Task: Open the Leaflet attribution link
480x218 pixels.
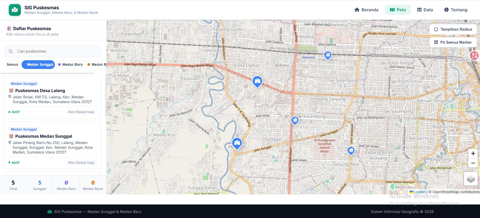Action: pos(420,192)
